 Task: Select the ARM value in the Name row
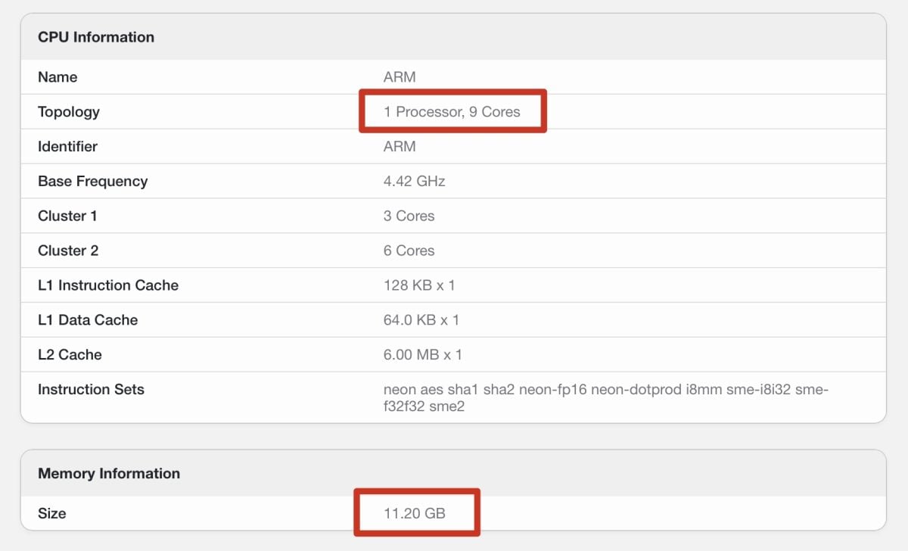tap(400, 77)
